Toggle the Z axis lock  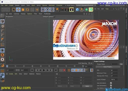52,10
